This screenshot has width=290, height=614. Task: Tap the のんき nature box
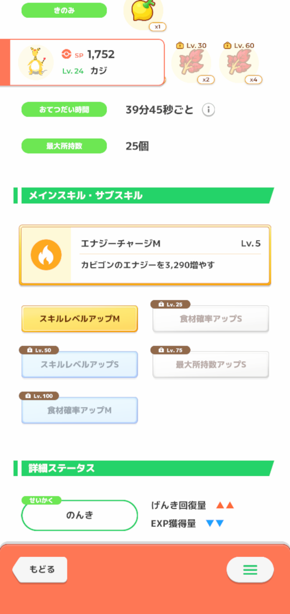[80, 515]
